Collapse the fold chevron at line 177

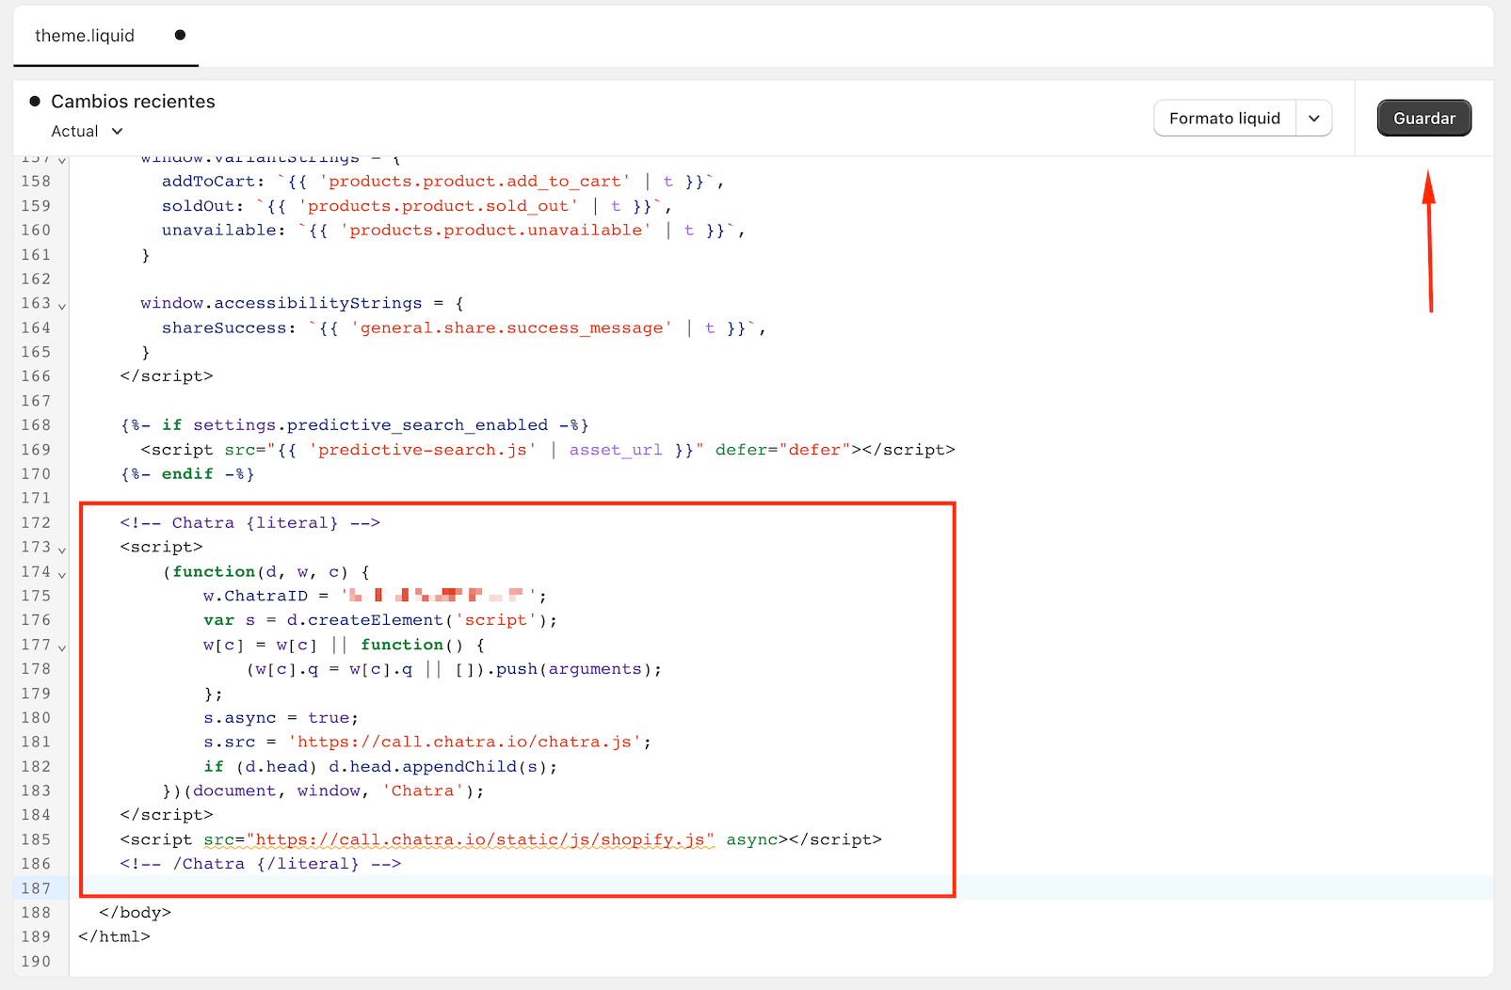pos(61,646)
